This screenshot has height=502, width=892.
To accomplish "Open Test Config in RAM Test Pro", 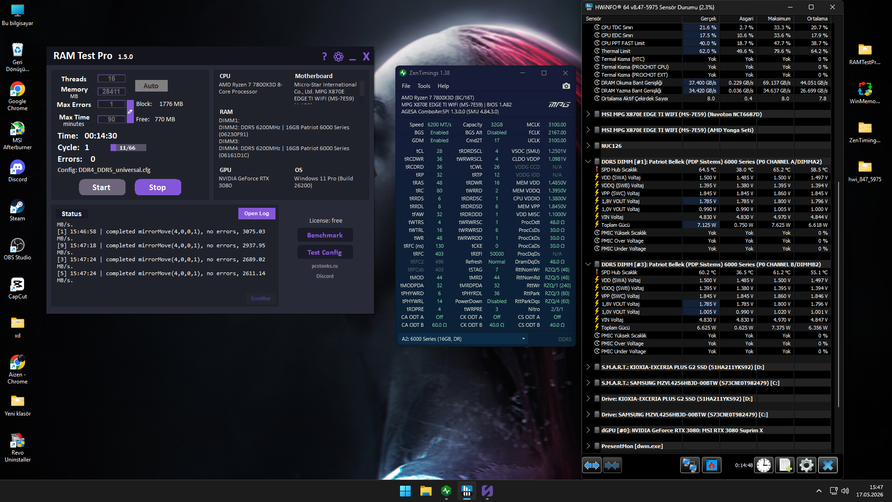I will coord(325,252).
